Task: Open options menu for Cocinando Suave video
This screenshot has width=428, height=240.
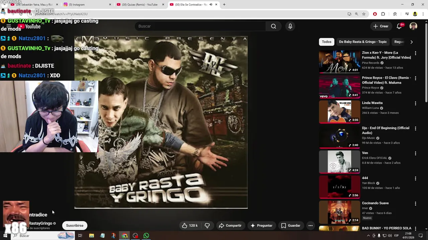Action: point(415,203)
